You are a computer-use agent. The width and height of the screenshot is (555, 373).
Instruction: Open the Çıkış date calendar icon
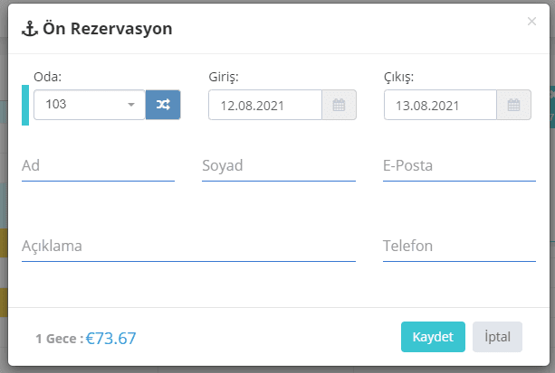pos(513,105)
